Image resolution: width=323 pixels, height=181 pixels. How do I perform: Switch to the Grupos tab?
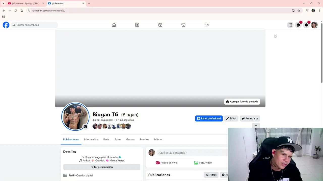tap(130, 139)
